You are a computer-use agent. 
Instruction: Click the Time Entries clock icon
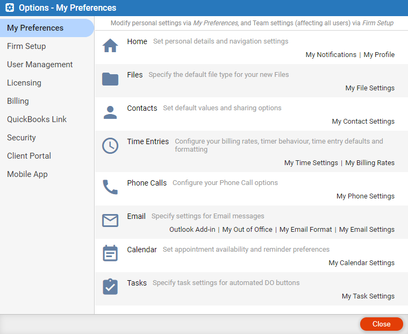click(110, 146)
